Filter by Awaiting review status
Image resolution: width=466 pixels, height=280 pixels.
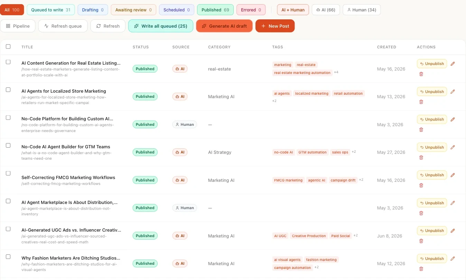tap(133, 10)
